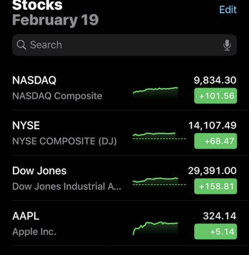Open the Apple Inc. stock row
This screenshot has width=249, height=255.
(125, 223)
